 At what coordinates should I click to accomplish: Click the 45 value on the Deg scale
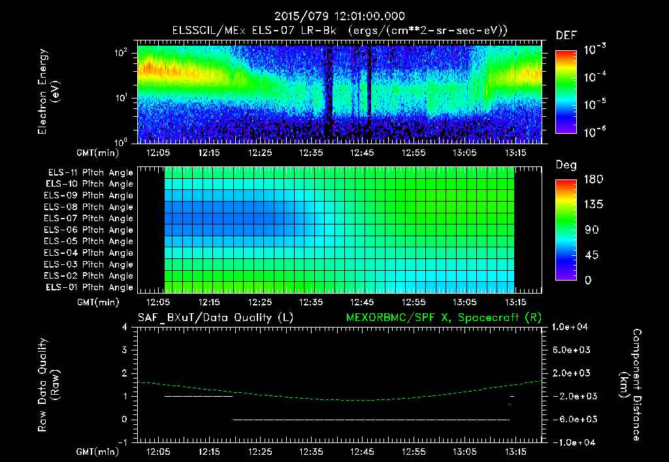tap(592, 255)
